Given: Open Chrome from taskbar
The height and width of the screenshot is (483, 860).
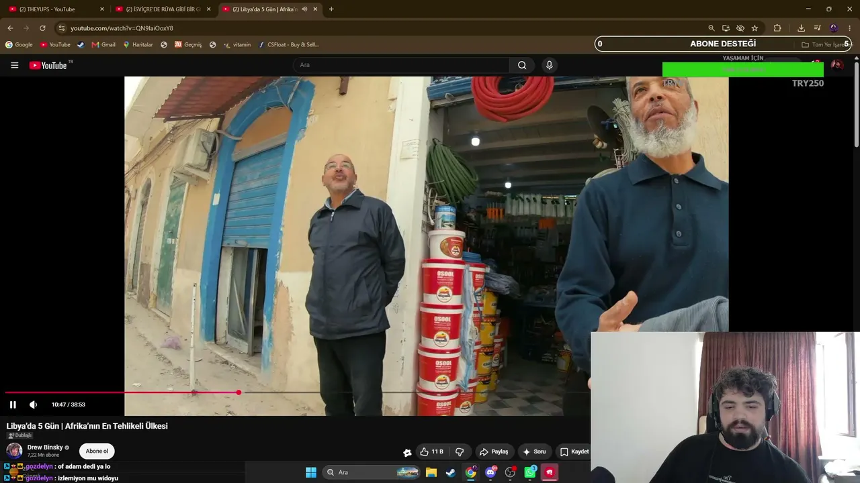Looking at the screenshot, I should point(471,472).
